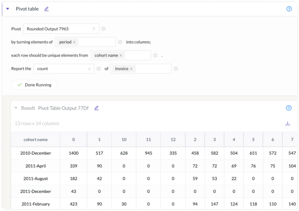The width and height of the screenshot is (299, 211).
Task: Open settings gear beside cohort name field
Action: pos(155,55)
